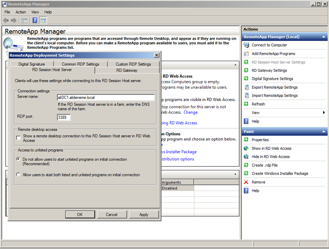Image resolution: width=329 pixels, height=249 pixels.
Task: Click the red X Remove icon
Action: (x=246, y=182)
